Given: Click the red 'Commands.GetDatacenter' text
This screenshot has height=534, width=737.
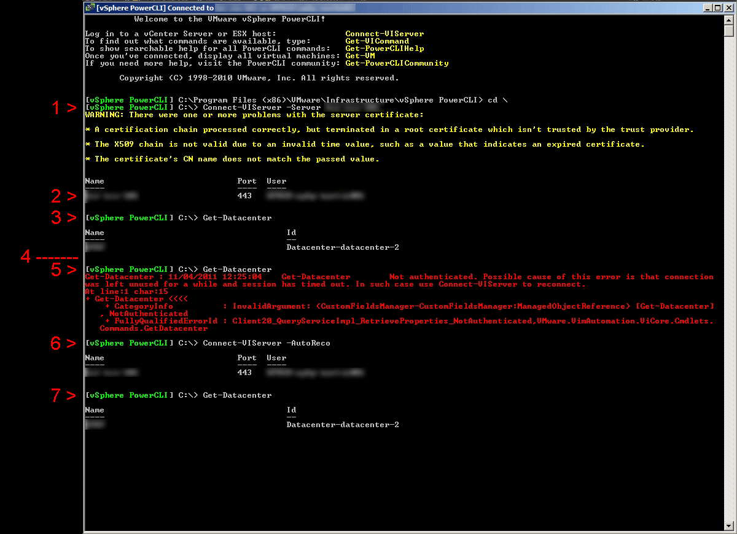Looking at the screenshot, I should coord(154,328).
